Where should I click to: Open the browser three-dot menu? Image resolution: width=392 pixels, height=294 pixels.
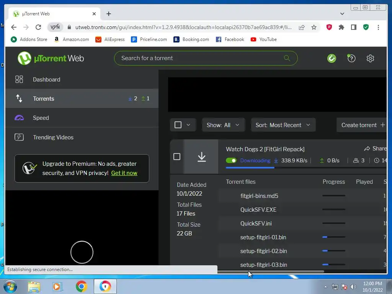click(x=378, y=27)
